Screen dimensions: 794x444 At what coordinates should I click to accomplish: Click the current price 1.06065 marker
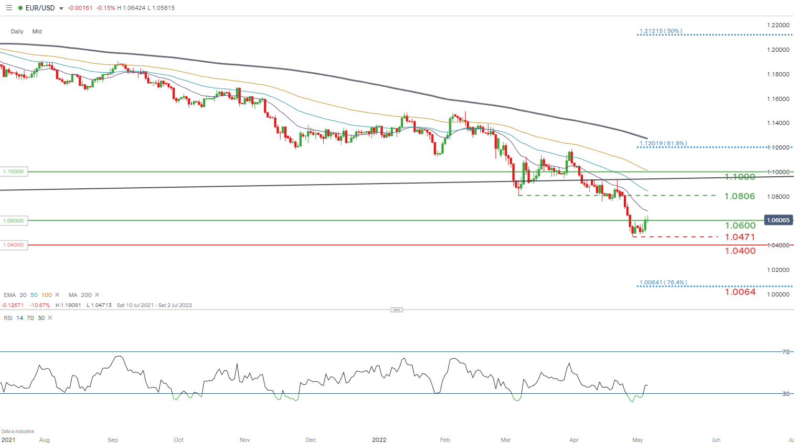click(778, 220)
